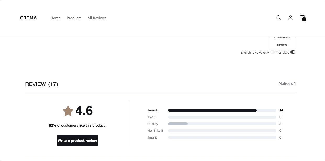Click the brown star rating icon
This screenshot has width=325, height=161.
point(68,111)
